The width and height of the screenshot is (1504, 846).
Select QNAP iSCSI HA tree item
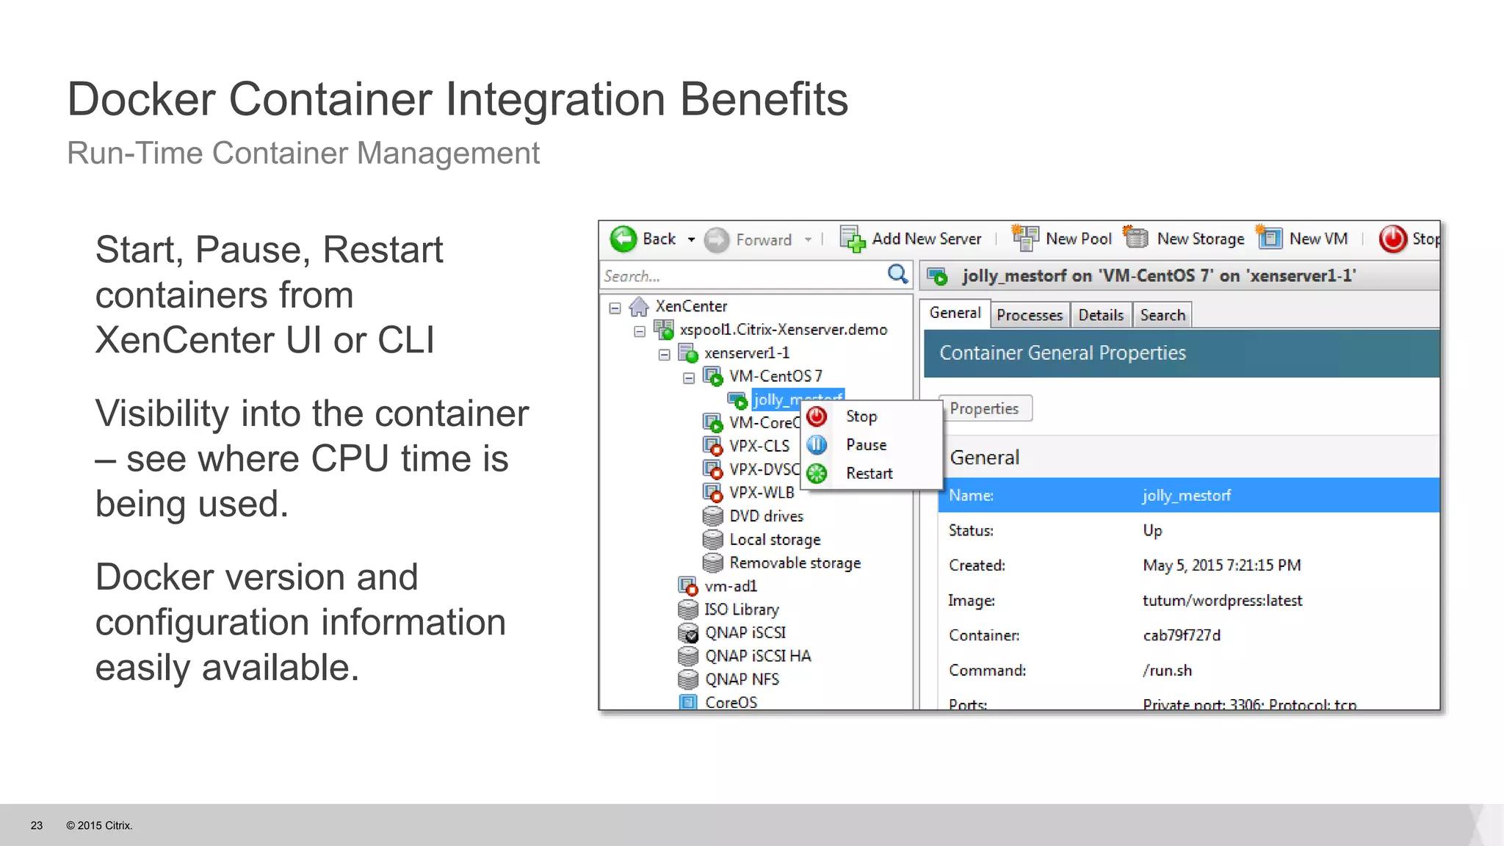[x=758, y=656]
